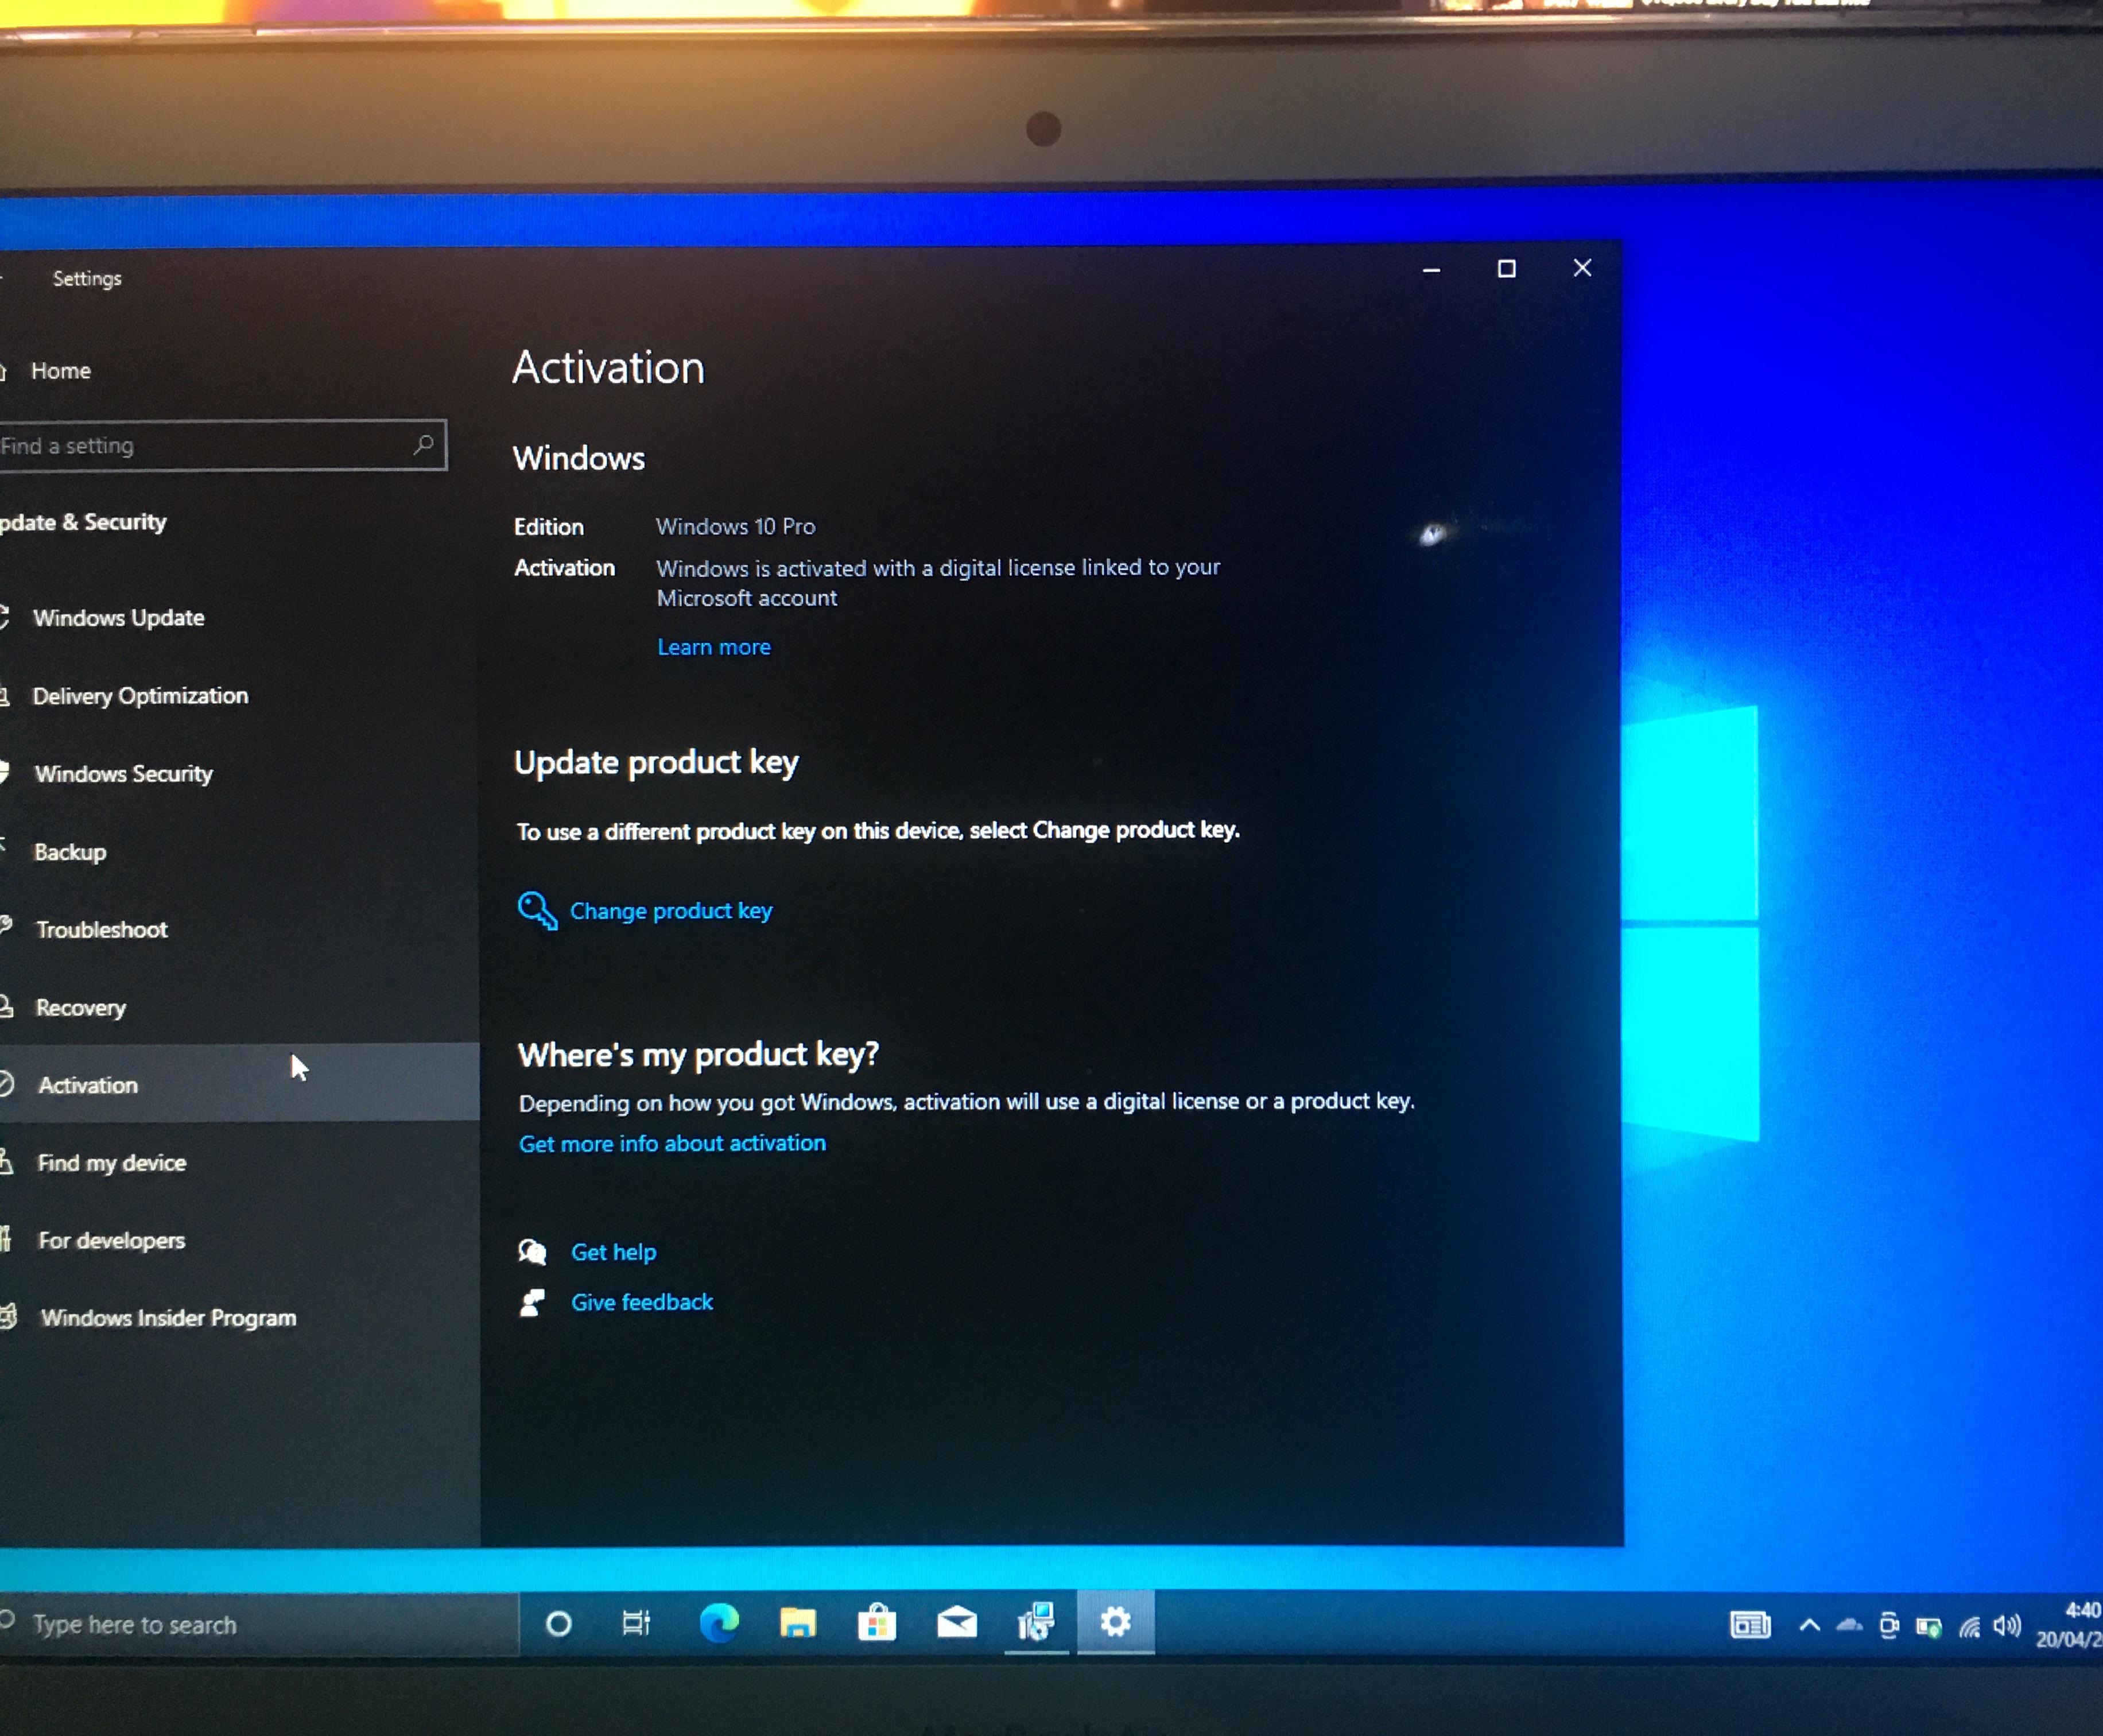Go to Windows Security settings
Image resolution: width=2103 pixels, height=1736 pixels.
point(123,774)
